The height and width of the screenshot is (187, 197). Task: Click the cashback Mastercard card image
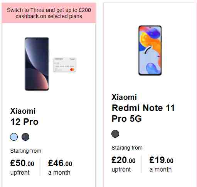(65, 65)
